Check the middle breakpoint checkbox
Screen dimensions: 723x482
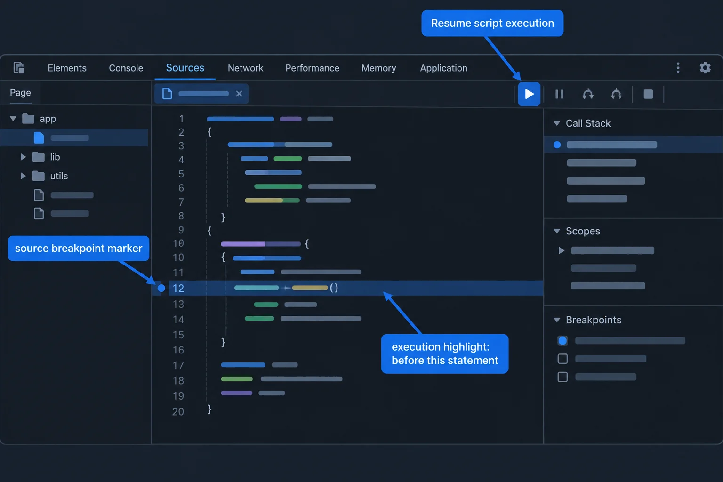pos(562,359)
